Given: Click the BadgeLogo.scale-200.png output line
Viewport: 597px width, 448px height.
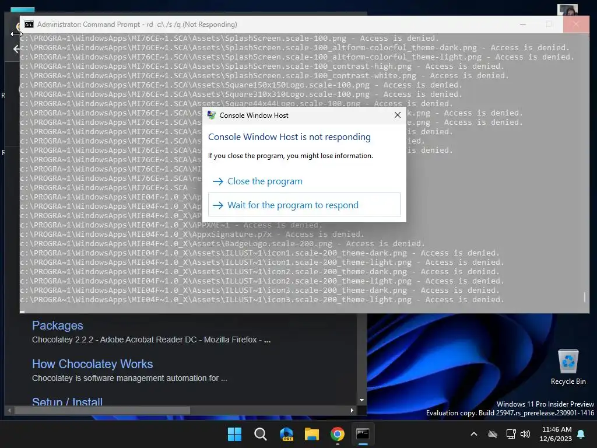Looking at the screenshot, I should (x=222, y=243).
